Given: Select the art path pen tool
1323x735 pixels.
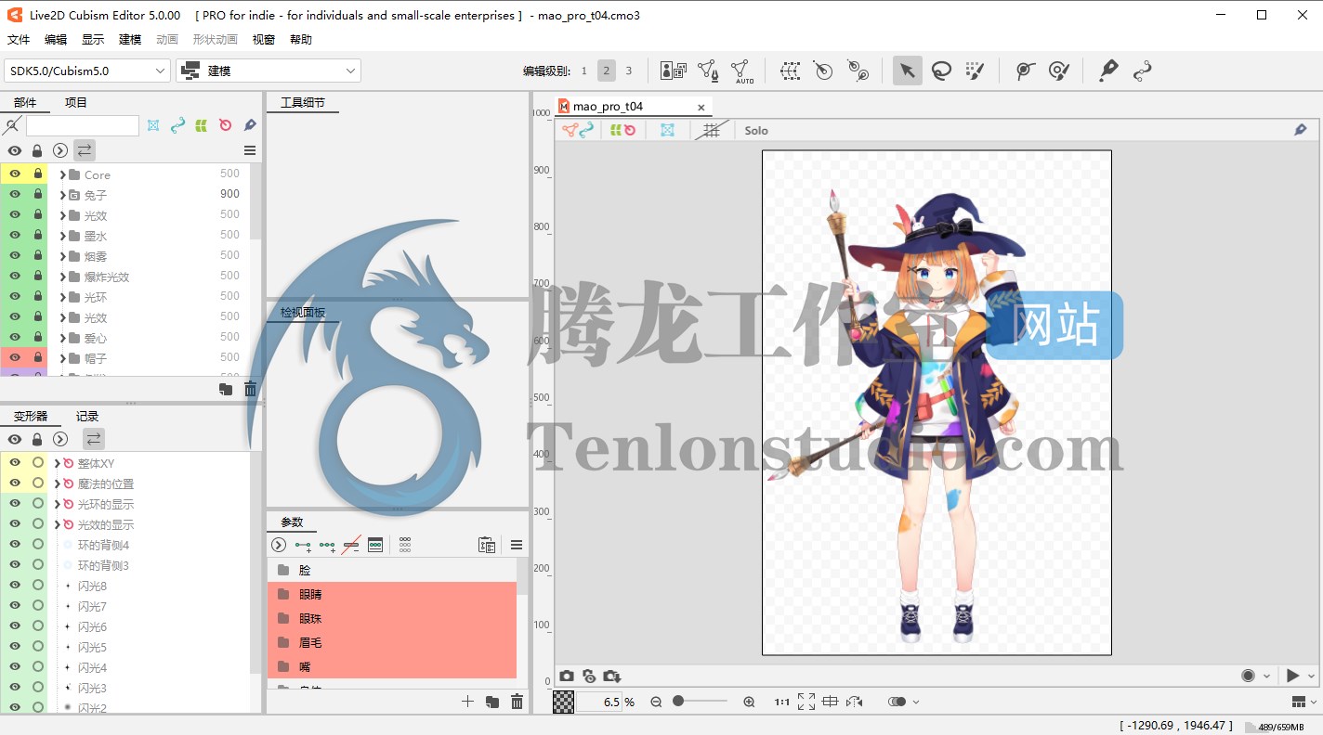Looking at the screenshot, I should (1108, 71).
